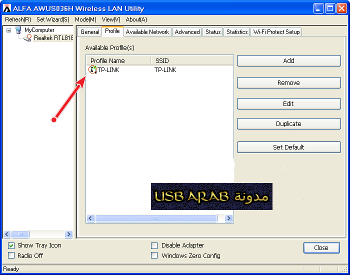The width and height of the screenshot is (350, 275).
Task: Toggle Show Tray Icon checkbox
Action: tap(11, 245)
